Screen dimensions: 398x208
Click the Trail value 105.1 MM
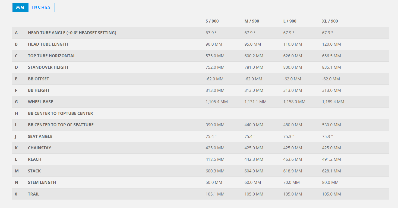coord(215,194)
